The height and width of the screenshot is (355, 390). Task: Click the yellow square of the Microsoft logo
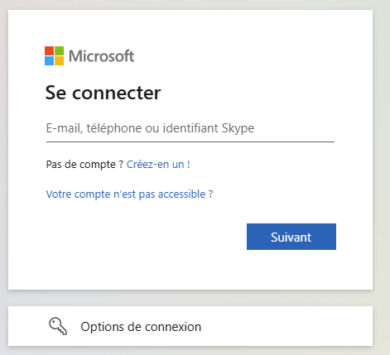point(59,60)
